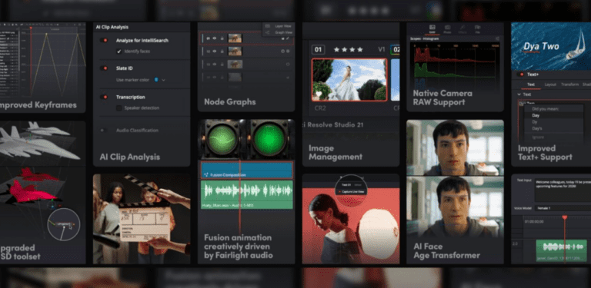Click the Scopes Histogram panel options icon
This screenshot has height=288, width=591.
click(498, 38)
